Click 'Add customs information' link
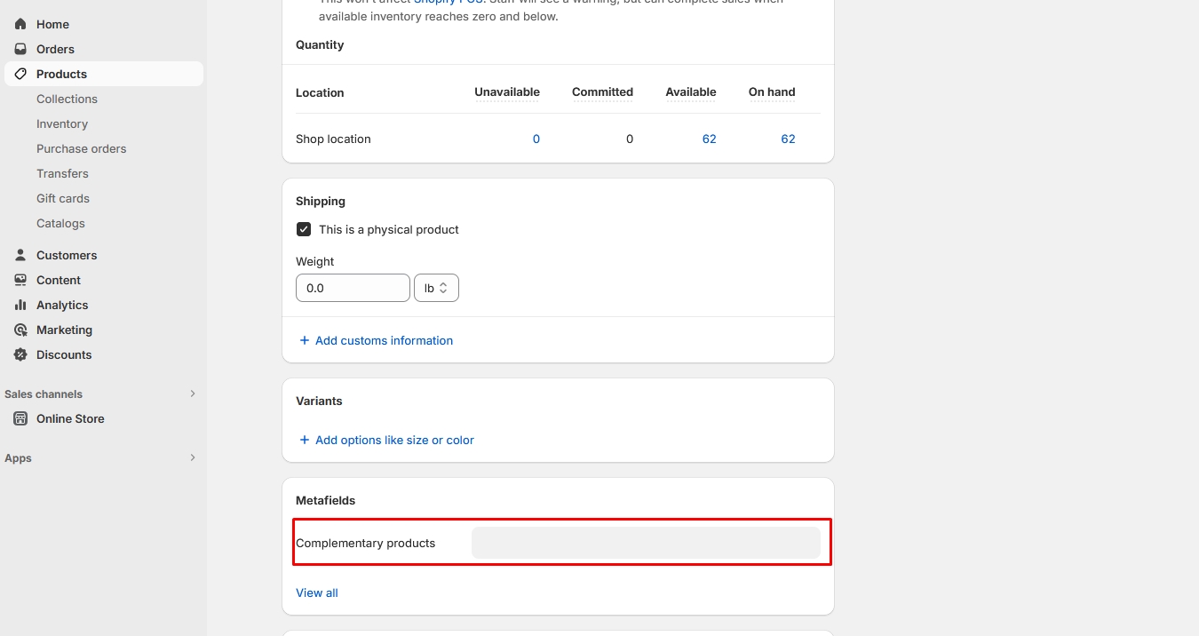This screenshot has width=1199, height=636. (x=384, y=340)
